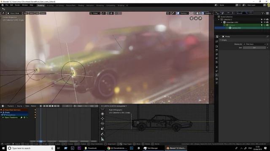270x151 pixels.
Task: Collapse the Dope Sheet Summary channel
Action: pyautogui.click(x=1, y=110)
